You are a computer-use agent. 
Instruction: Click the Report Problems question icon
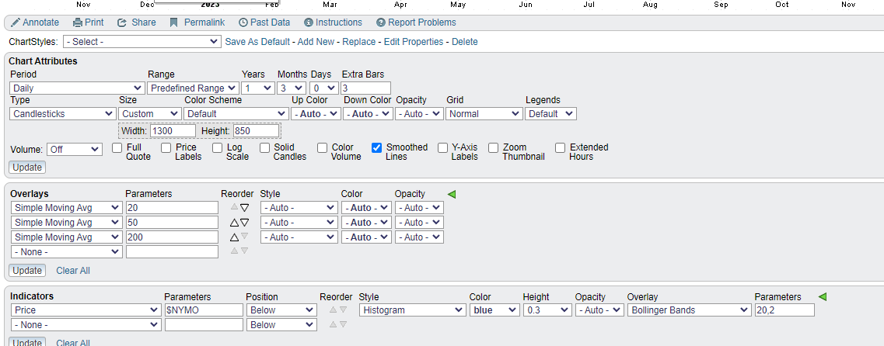380,22
